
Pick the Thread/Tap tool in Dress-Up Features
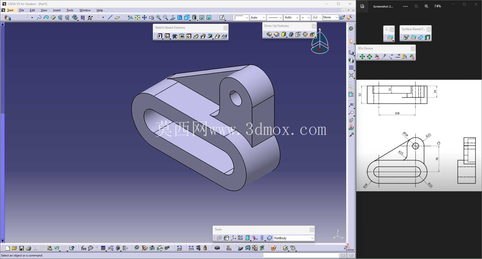point(305,34)
